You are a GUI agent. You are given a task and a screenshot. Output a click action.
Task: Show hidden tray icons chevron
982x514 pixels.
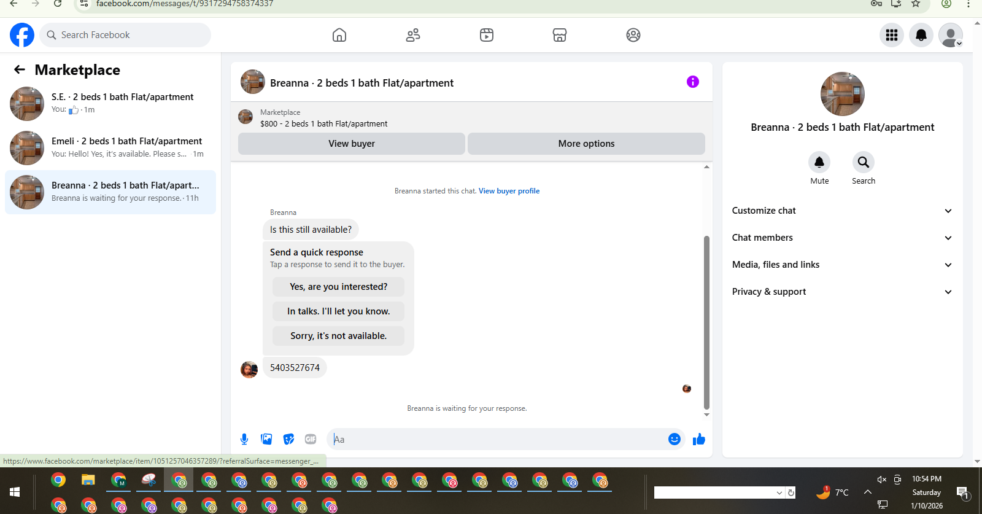(x=868, y=492)
